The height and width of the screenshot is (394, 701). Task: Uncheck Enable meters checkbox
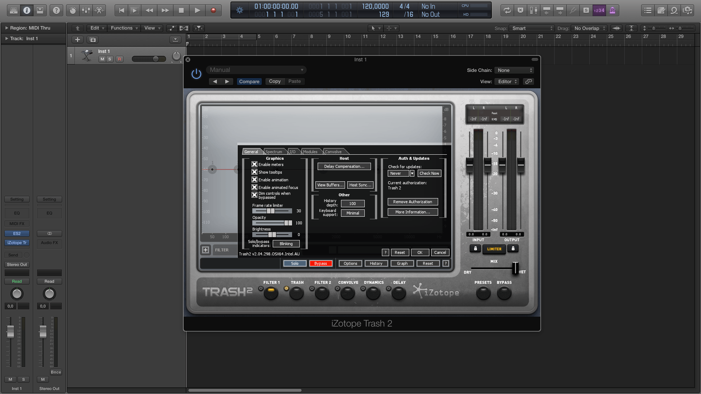click(254, 165)
